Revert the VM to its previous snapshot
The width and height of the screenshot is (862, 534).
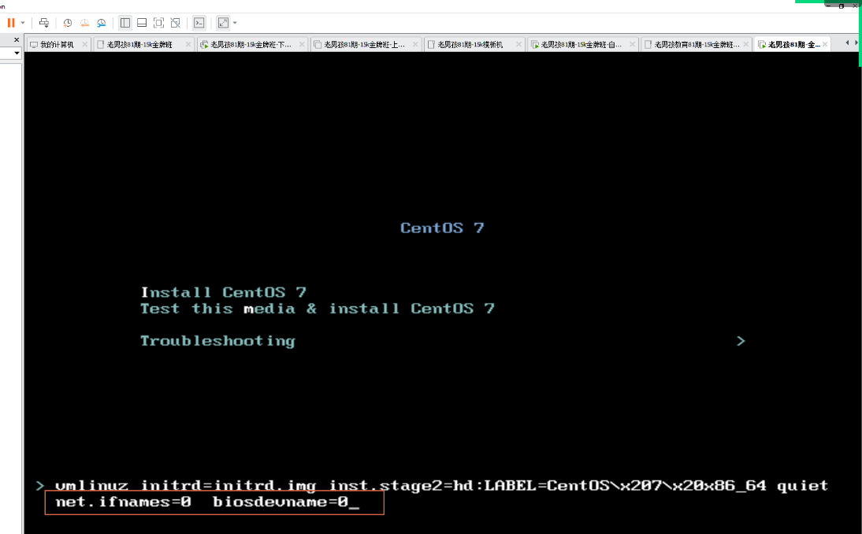(x=84, y=23)
